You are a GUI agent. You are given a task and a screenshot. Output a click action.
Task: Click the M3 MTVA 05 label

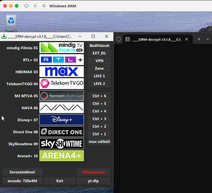click(26, 96)
